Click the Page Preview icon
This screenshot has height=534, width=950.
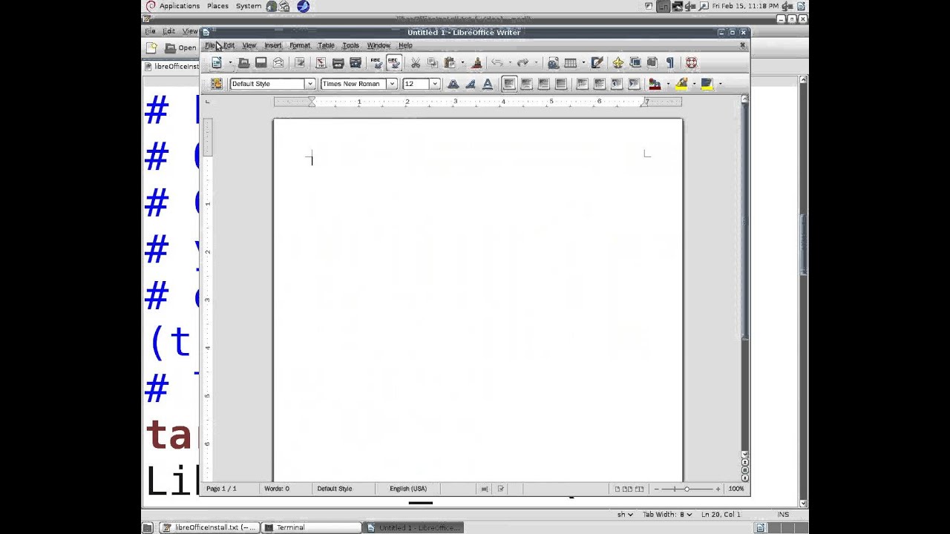click(x=356, y=62)
